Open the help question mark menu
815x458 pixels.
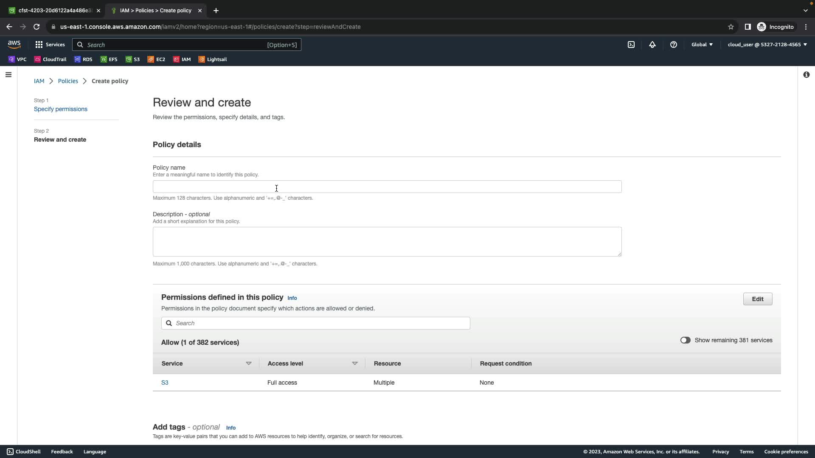tap(674, 45)
